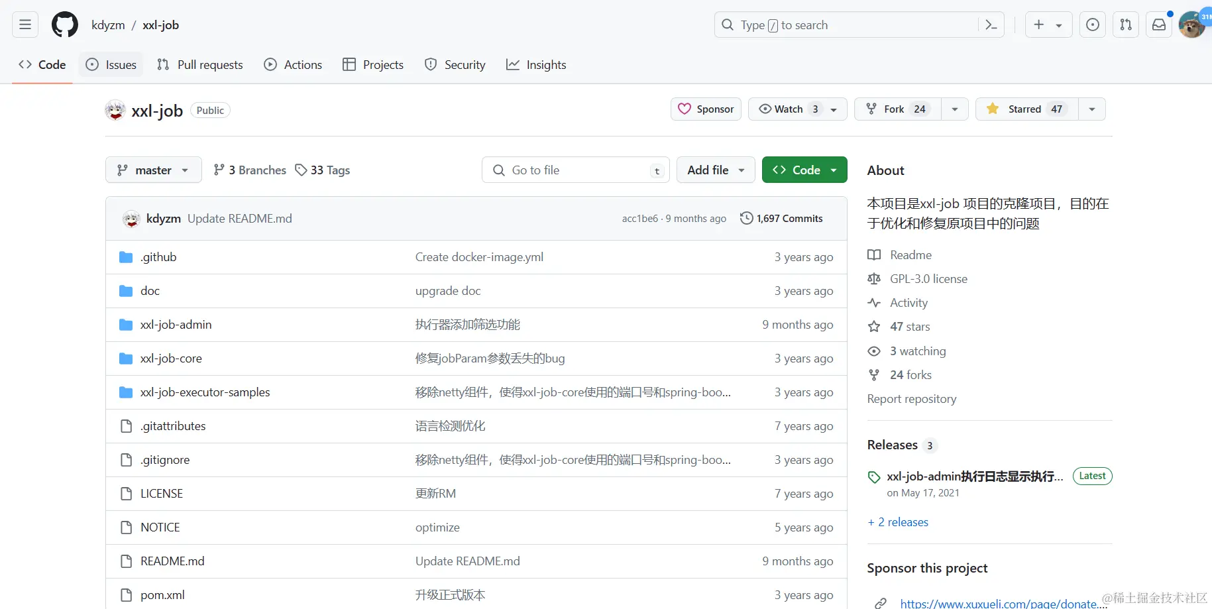Click the latest release tag icon
Image resolution: width=1212 pixels, height=609 pixels.
[x=874, y=477]
